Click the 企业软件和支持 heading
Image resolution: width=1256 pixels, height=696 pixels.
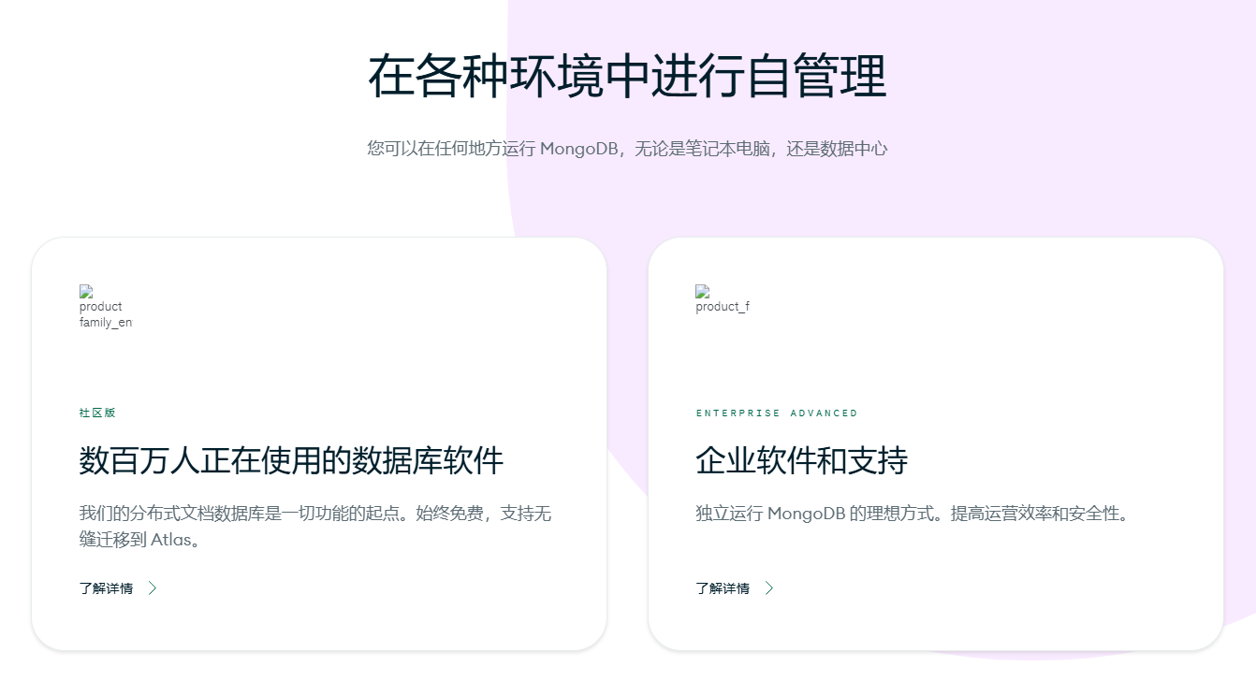click(802, 460)
